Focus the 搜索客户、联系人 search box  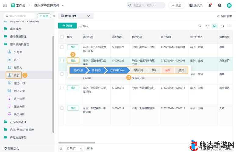[146, 5]
